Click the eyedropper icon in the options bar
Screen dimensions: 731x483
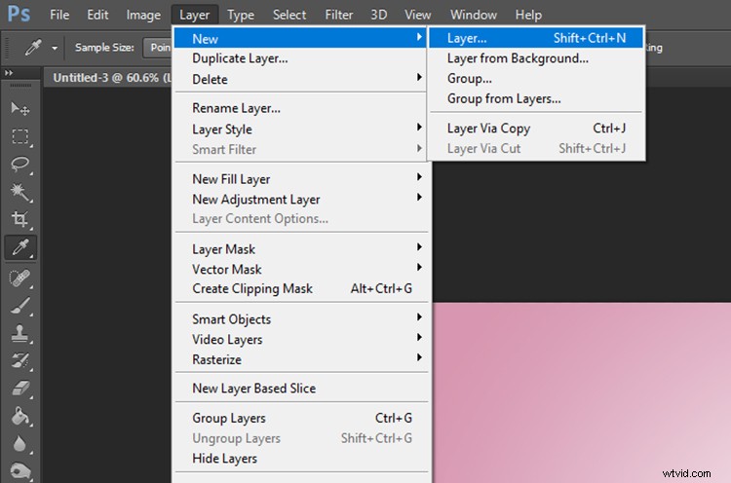(x=33, y=48)
